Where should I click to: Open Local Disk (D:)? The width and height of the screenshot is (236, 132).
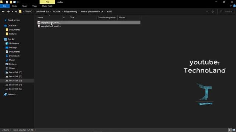[15, 77]
